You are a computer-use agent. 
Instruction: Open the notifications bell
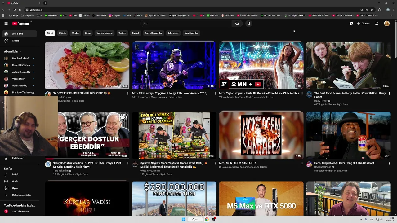[x=377, y=24]
